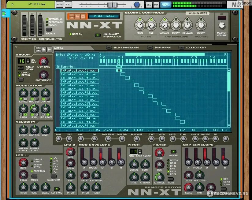Click the Portamento knob

click(x=43, y=75)
